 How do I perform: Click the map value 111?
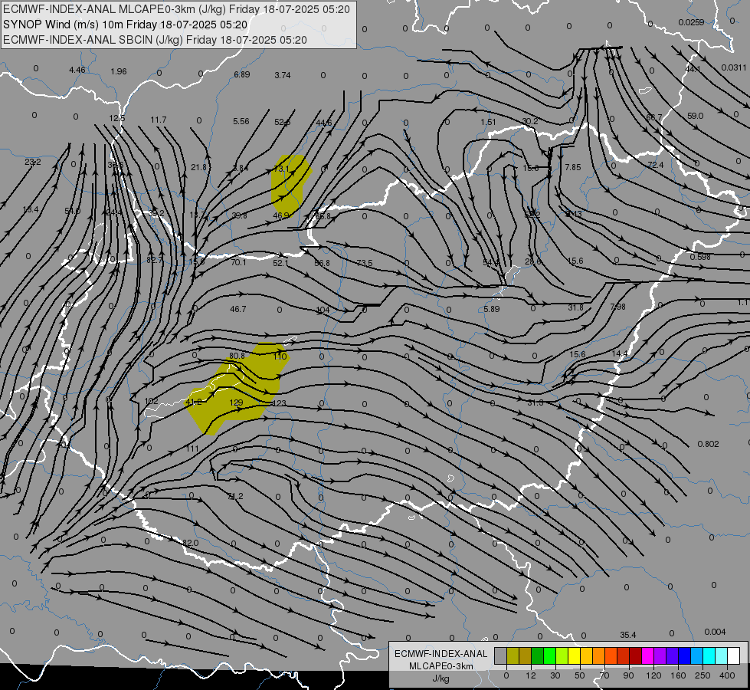pyautogui.click(x=192, y=449)
